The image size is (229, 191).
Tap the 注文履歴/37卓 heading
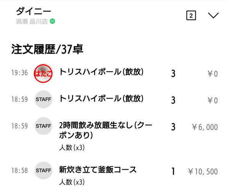(47, 49)
